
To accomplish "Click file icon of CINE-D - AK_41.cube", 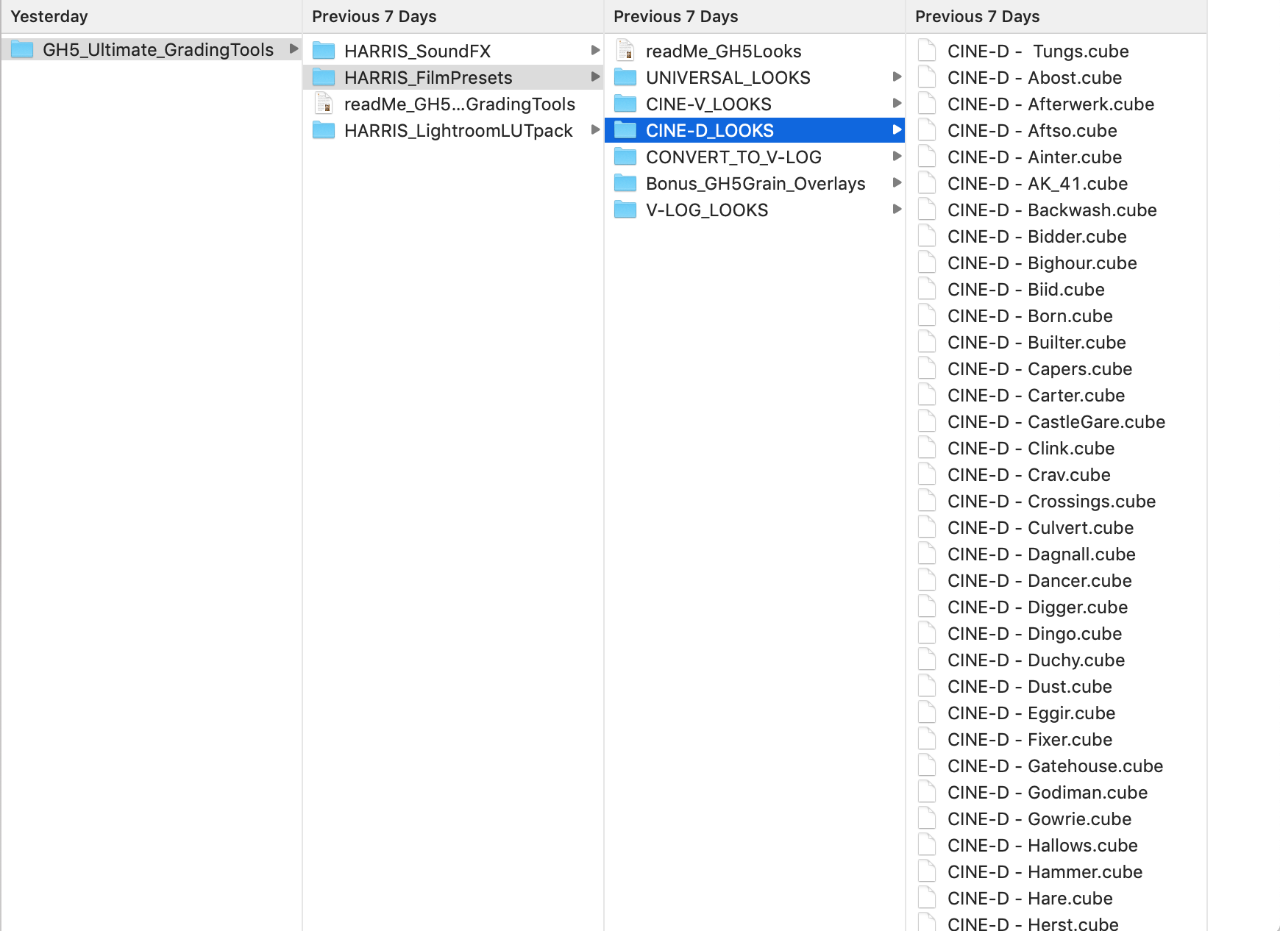I will tap(927, 183).
